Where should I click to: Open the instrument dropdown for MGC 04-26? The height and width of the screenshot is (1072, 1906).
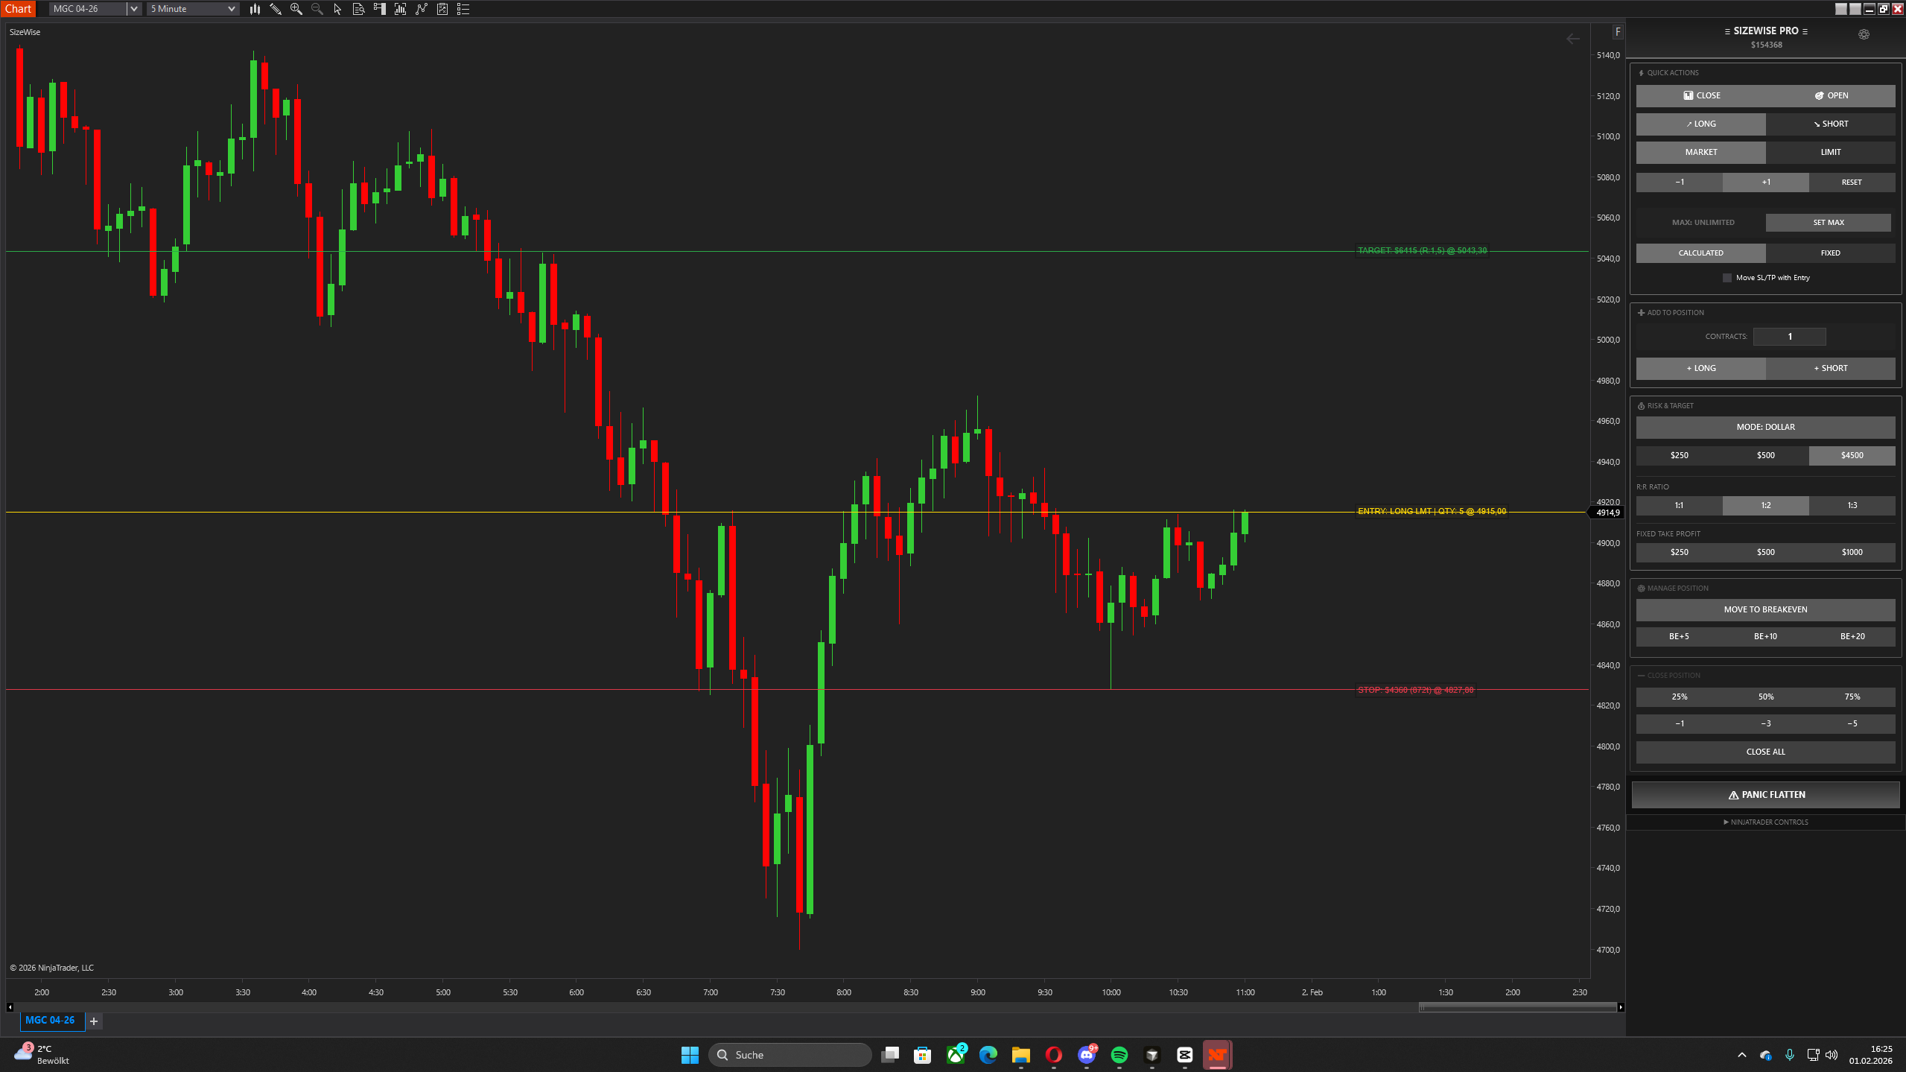pos(133,8)
